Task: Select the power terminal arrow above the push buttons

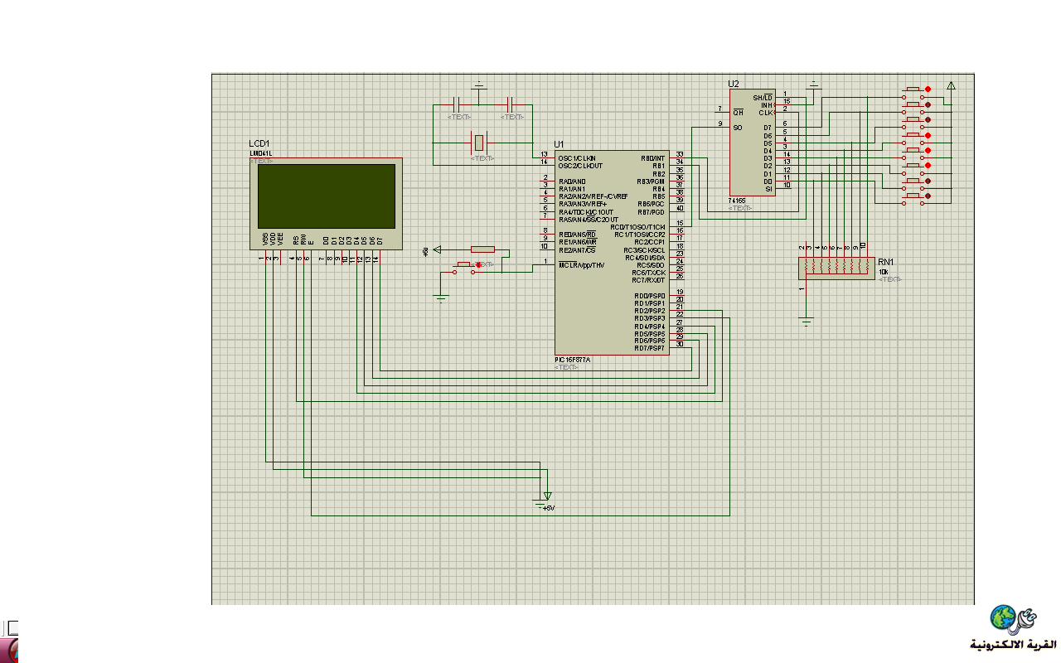Action: click(x=952, y=85)
